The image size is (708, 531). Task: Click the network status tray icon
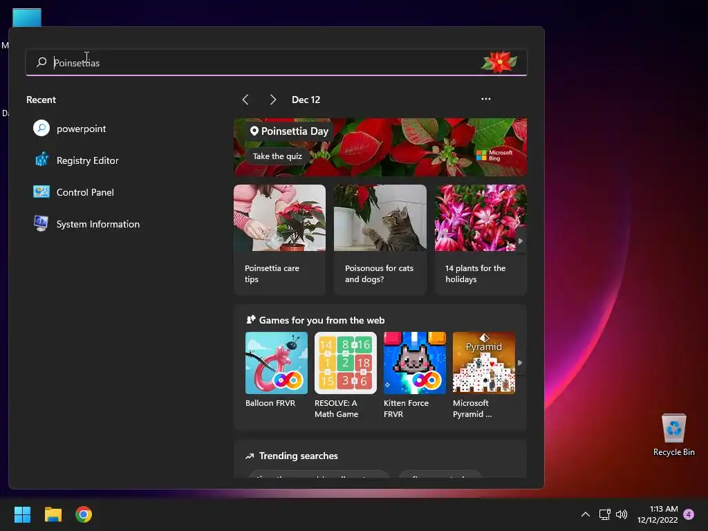coord(604,514)
